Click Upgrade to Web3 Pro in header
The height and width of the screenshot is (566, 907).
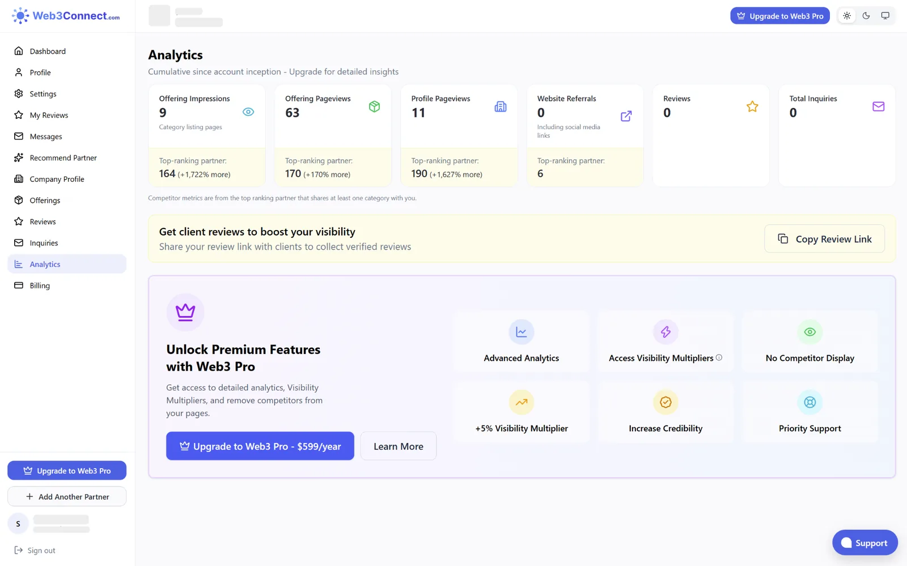click(x=780, y=16)
